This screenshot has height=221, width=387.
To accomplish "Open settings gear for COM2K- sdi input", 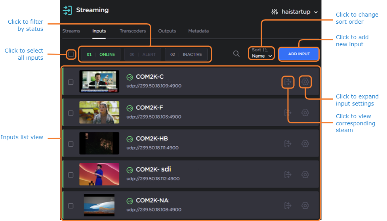I will pyautogui.click(x=305, y=174).
